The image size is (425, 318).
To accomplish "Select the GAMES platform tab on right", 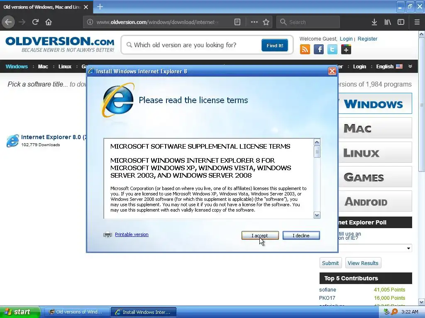I will pyautogui.click(x=375, y=177).
